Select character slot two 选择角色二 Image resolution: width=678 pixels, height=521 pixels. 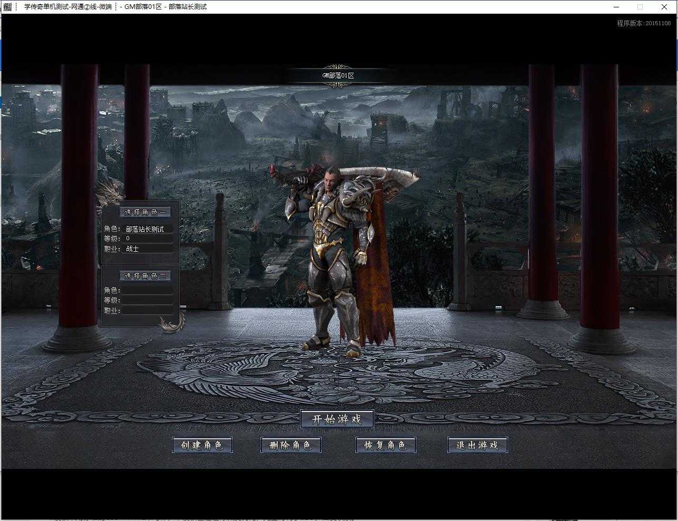(146, 276)
